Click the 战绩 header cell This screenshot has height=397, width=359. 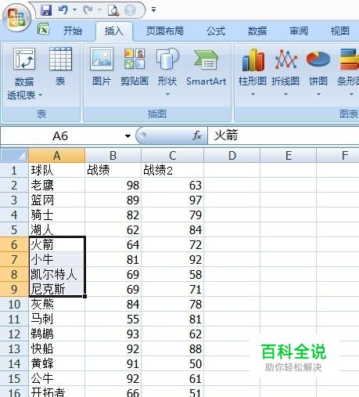point(113,171)
